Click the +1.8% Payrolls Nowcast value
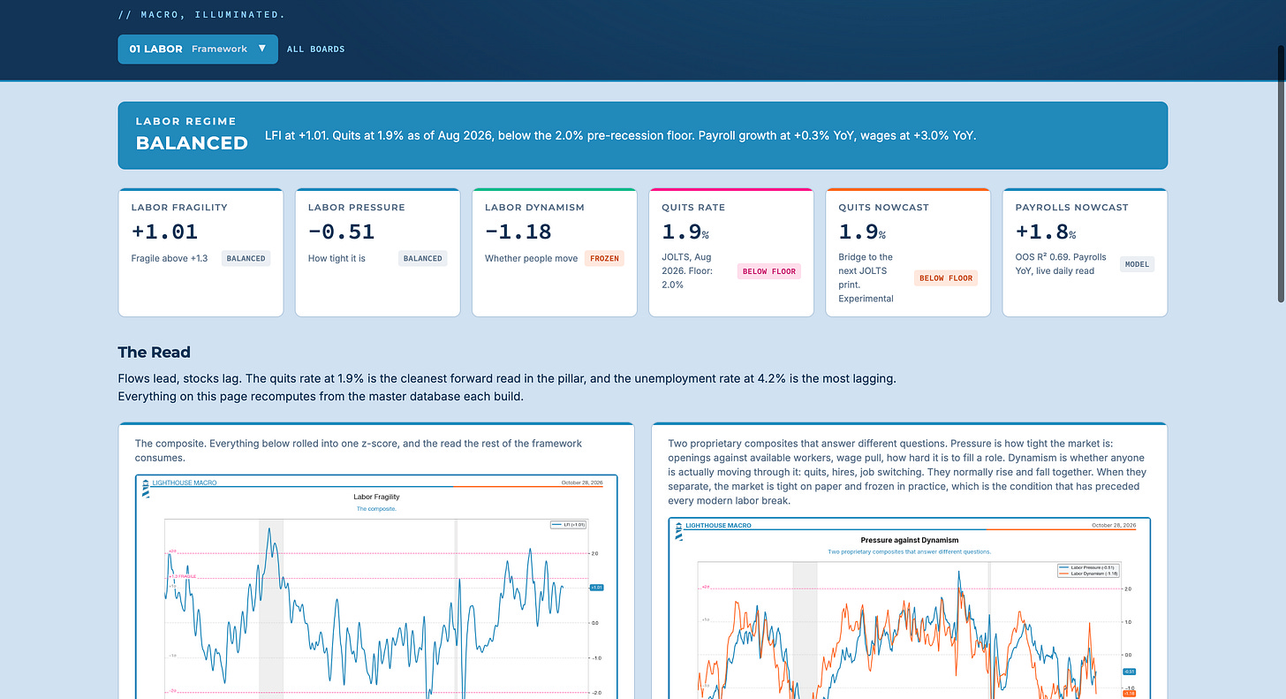This screenshot has height=699, width=1286. coord(1048,232)
